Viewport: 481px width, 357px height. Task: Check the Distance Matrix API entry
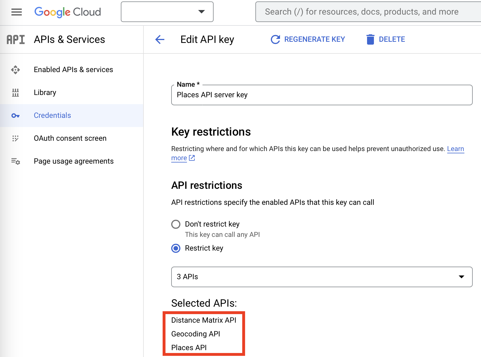point(204,320)
